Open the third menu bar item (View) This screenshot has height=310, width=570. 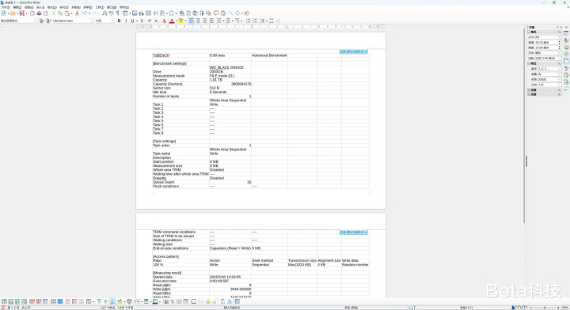click(29, 7)
